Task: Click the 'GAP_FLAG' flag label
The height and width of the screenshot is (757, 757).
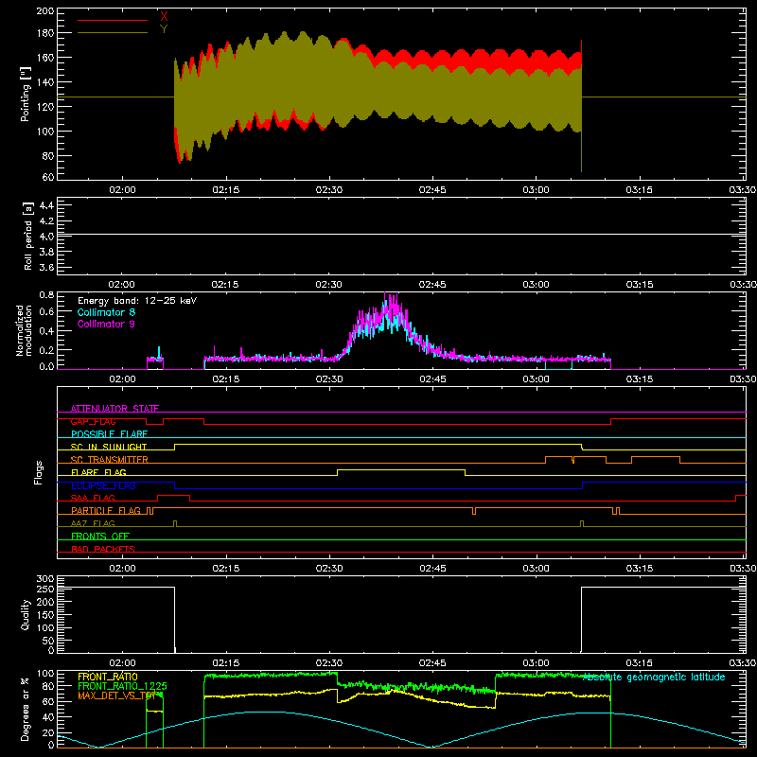Action: tap(93, 421)
